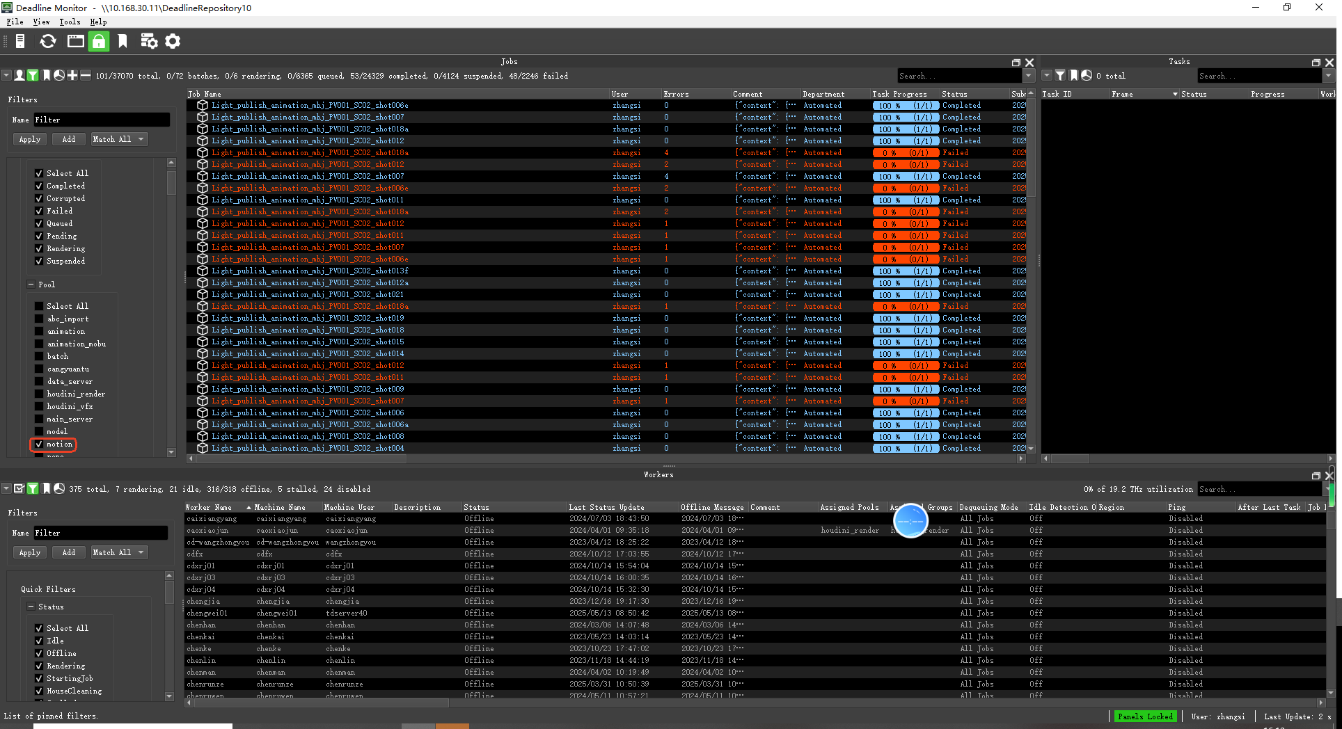Click the plus icon in Jobs panel toolbar
1342x729 pixels.
(72, 76)
